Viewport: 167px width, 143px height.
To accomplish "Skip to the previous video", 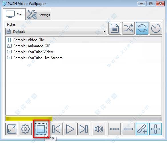I will click(x=56, y=129).
